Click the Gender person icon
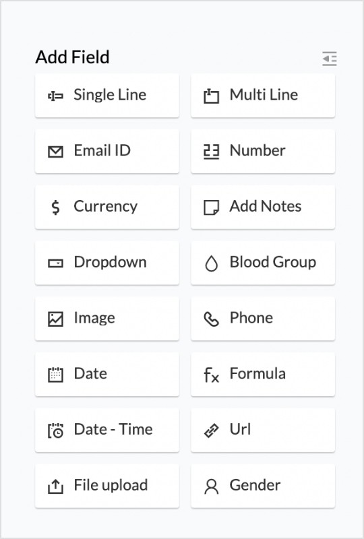364x539 pixels. pos(211,486)
